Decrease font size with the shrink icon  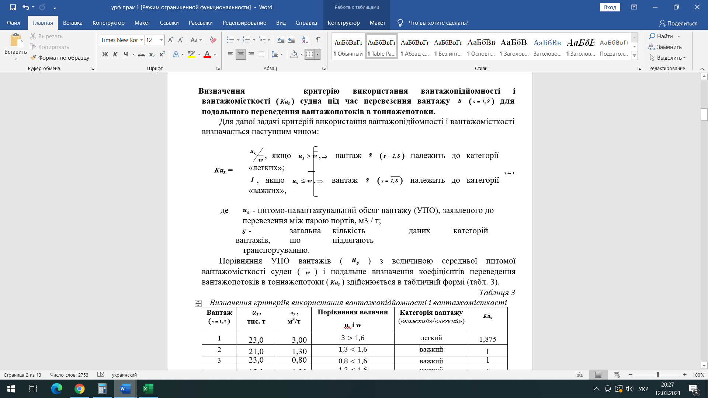coord(180,40)
